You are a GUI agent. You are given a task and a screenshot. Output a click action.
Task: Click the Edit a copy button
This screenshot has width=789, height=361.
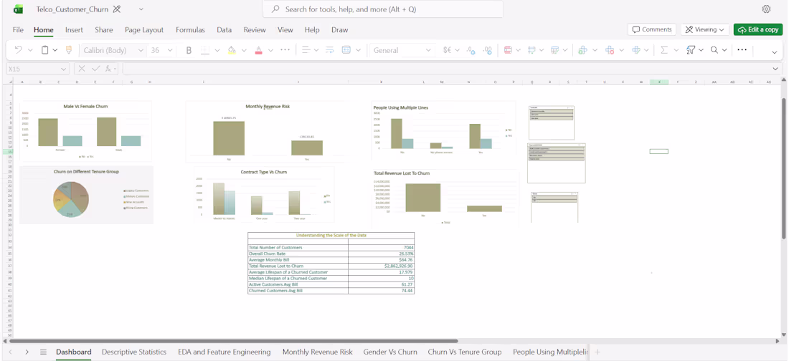pos(758,29)
